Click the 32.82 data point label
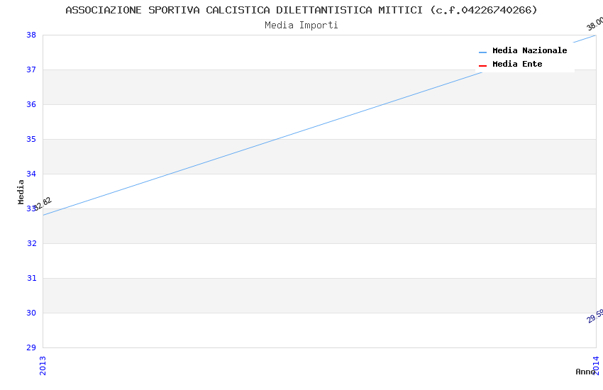This screenshot has width=603, height=390. [x=43, y=204]
